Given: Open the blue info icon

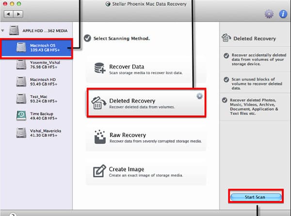Looking at the screenshot, I should pos(283,14).
